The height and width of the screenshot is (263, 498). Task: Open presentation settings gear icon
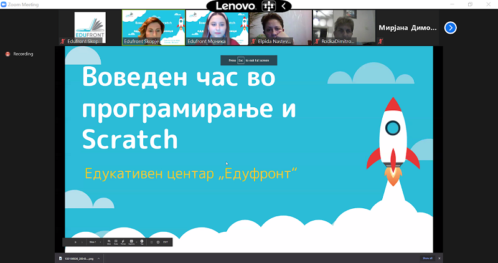pyautogui.click(x=158, y=242)
